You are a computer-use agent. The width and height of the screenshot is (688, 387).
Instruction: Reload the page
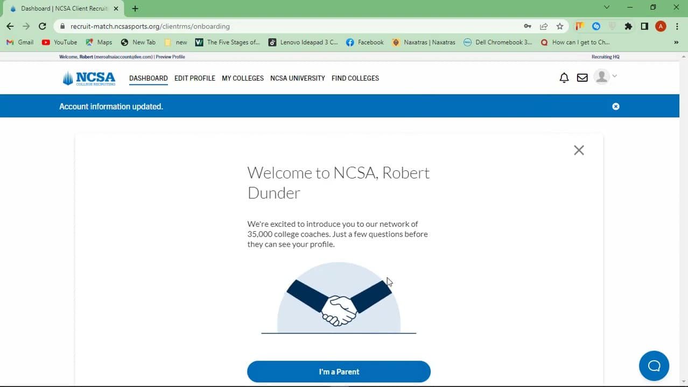(42, 26)
